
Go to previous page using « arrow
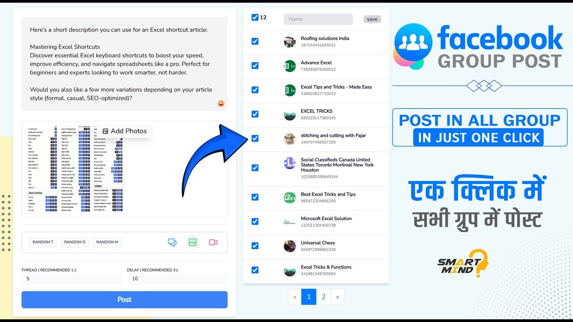coord(295,297)
